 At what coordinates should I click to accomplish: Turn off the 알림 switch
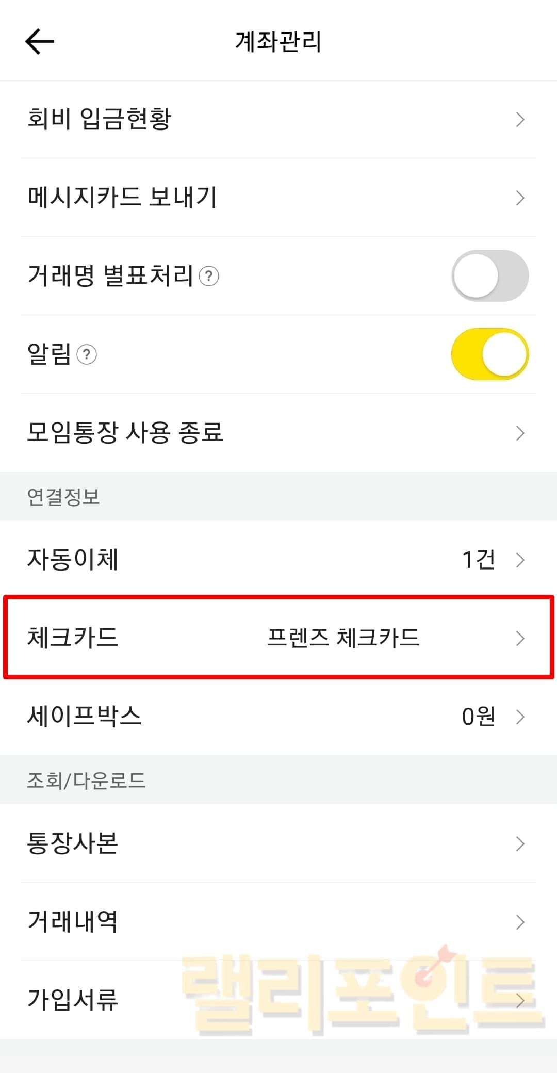click(490, 354)
